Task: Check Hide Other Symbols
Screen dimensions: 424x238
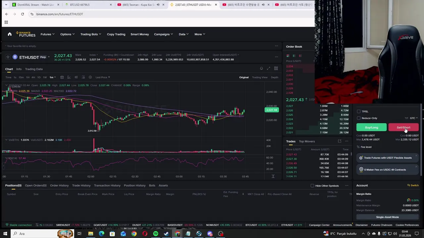Action: tap(312, 186)
